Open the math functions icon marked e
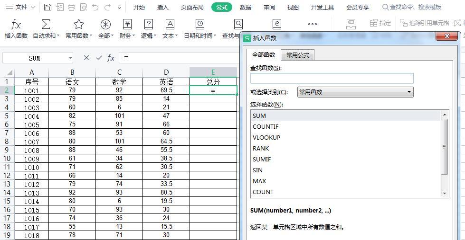The height and width of the screenshot is (240, 465). (x=277, y=24)
